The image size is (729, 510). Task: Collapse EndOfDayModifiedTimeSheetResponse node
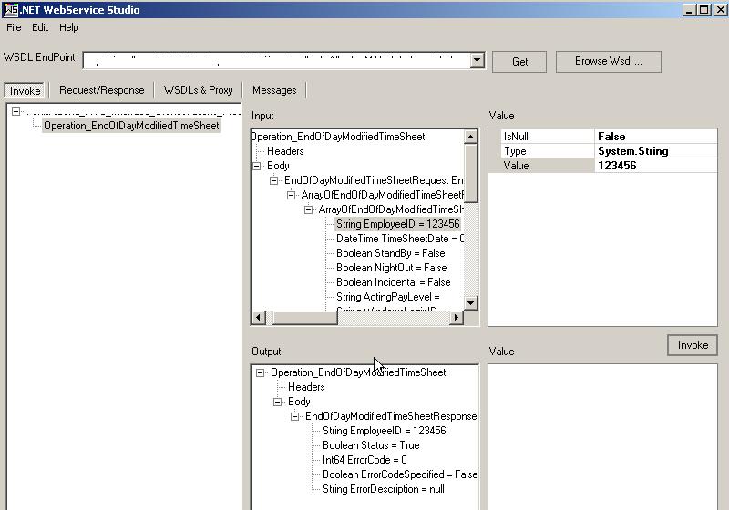coord(294,416)
